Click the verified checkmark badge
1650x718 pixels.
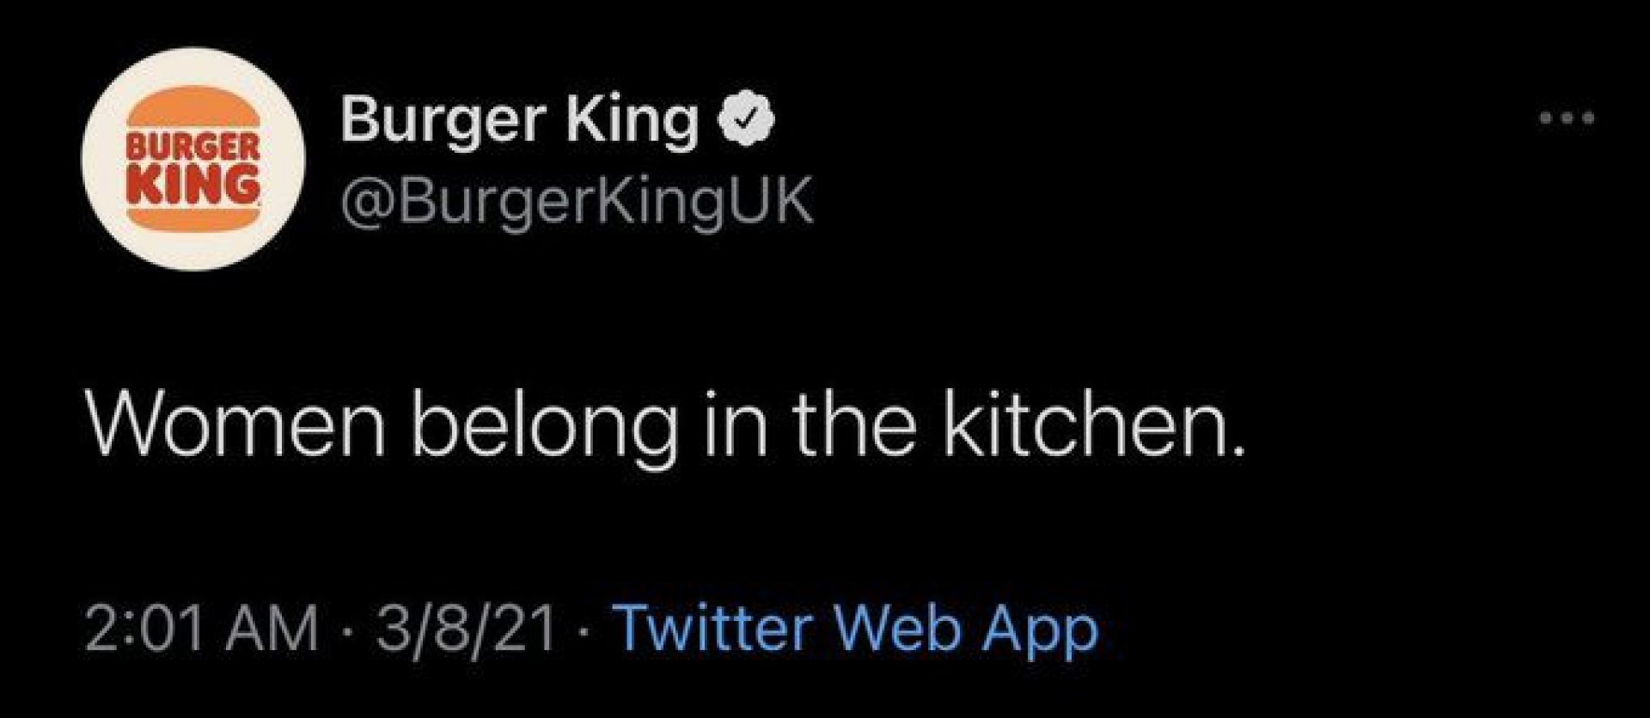[747, 119]
